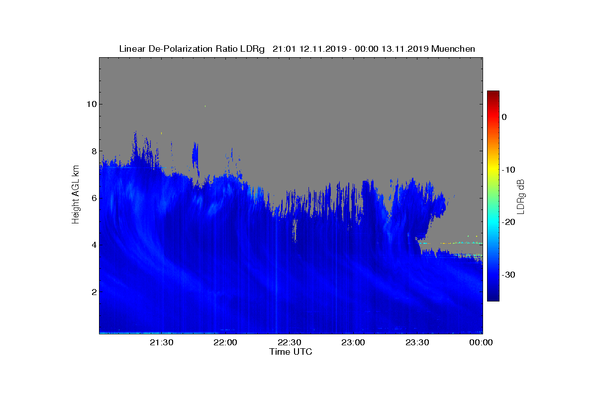Viewport: 597px width, 398px height.
Task: Click the 21:30 time tick label
Action: 163,343
